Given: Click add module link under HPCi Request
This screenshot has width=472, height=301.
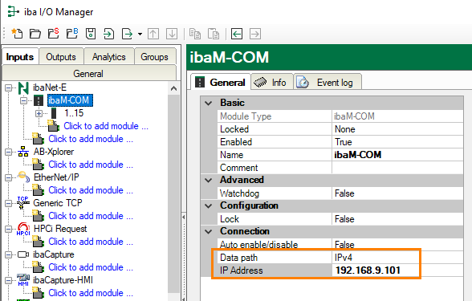Looking at the screenshot, I should [91, 242].
